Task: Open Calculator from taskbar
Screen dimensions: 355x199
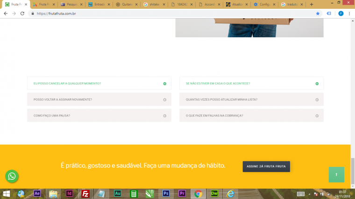Action: [x=134, y=194]
